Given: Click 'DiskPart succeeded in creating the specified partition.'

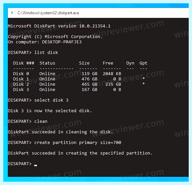Looking at the screenshot, I should [x=80, y=153].
